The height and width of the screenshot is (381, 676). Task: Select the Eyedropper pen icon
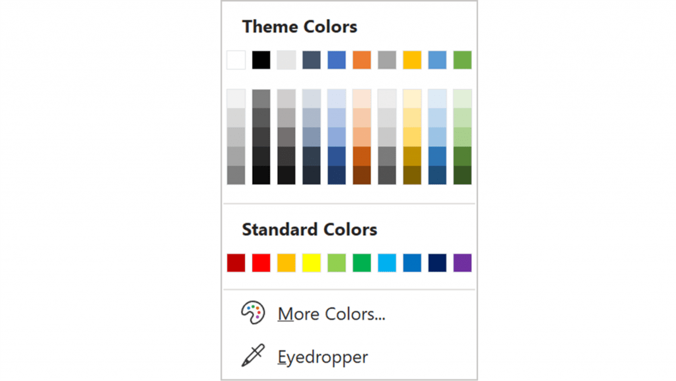(x=253, y=356)
